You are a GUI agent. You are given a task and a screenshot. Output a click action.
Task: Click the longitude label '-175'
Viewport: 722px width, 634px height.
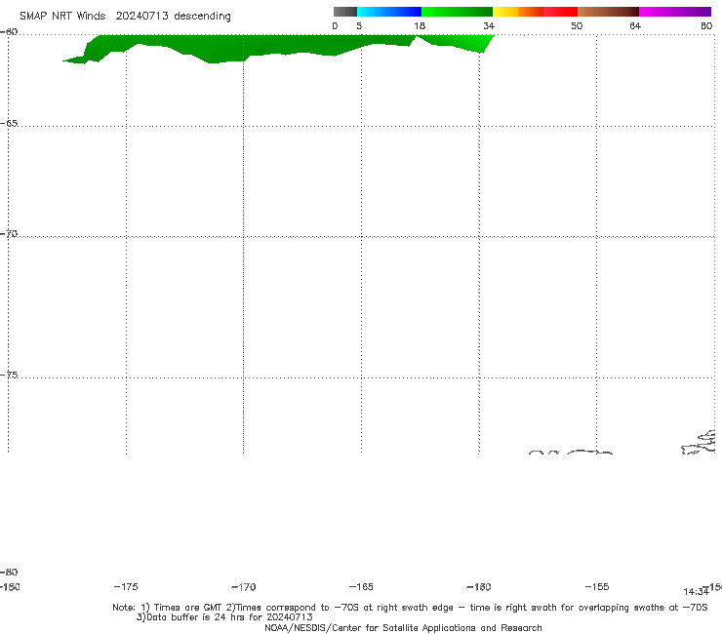pos(126,586)
